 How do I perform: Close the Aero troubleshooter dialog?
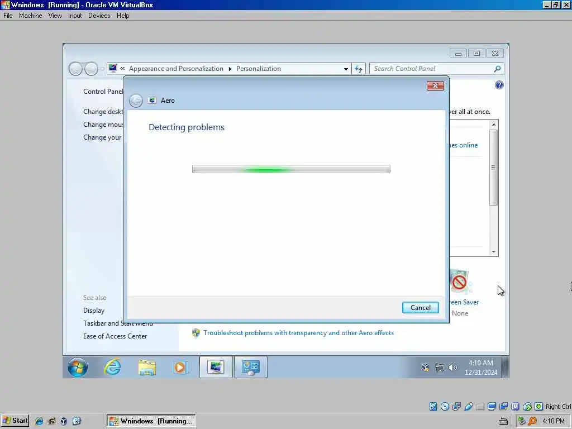click(x=435, y=85)
